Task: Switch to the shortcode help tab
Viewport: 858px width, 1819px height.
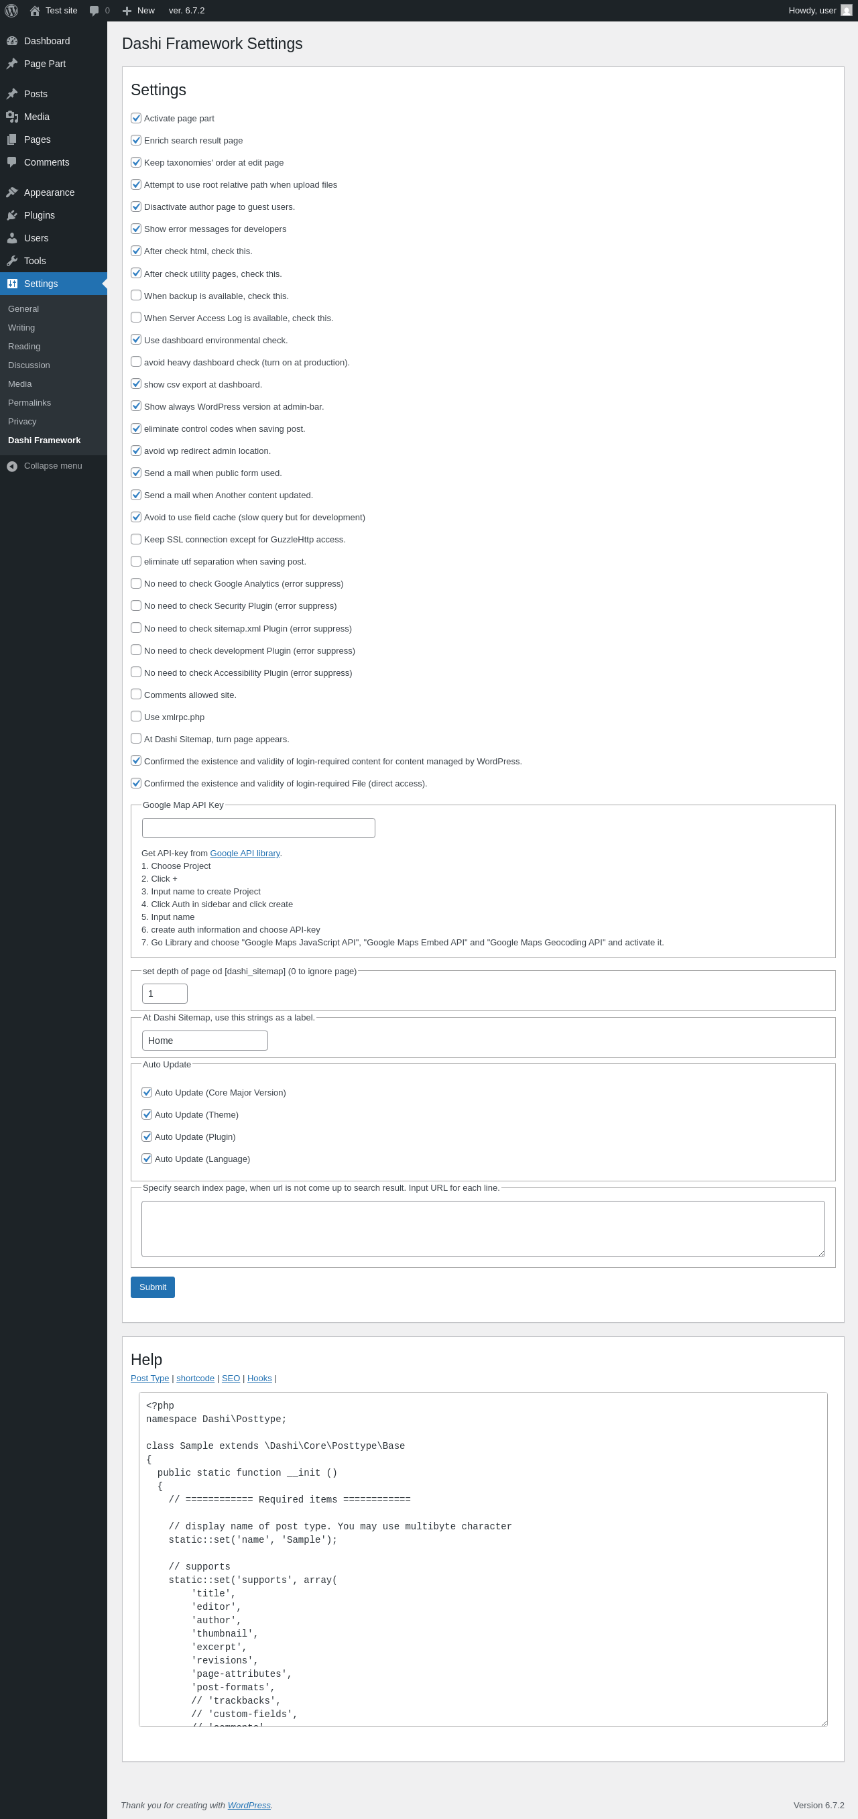Action: click(196, 1378)
